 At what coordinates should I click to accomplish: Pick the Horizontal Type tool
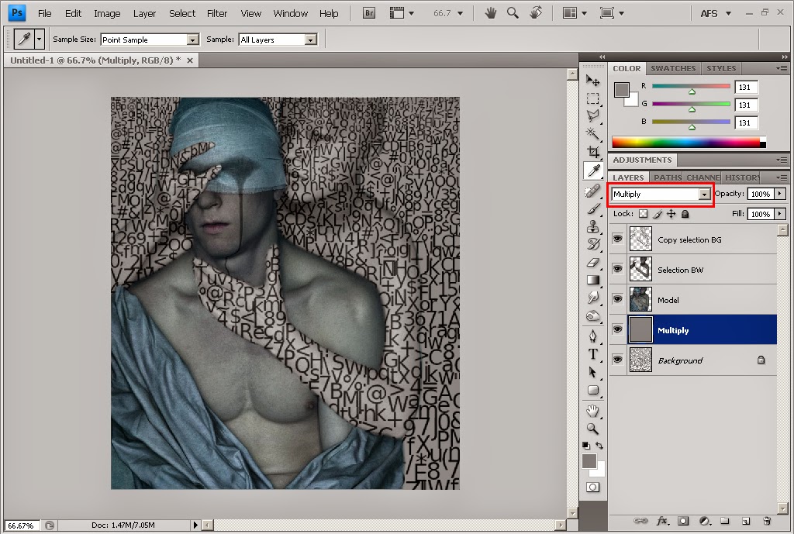point(593,354)
